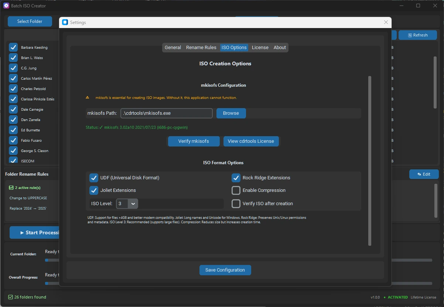Save Configuration with the bottom button
444x307 pixels.
coord(225,270)
